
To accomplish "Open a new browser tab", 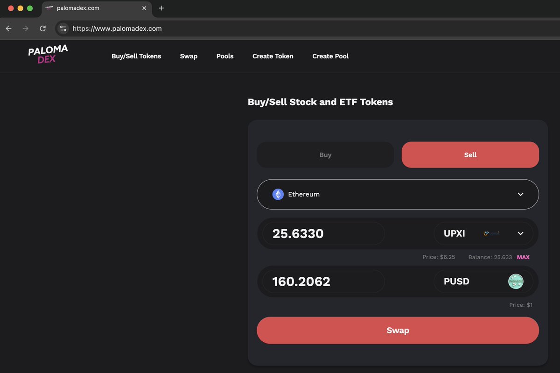I will [161, 8].
